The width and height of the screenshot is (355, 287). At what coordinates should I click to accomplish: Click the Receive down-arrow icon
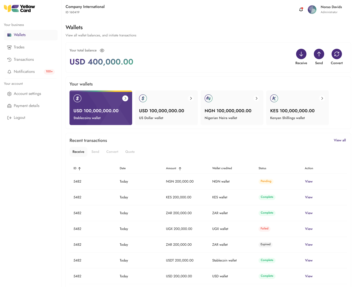[301, 54]
